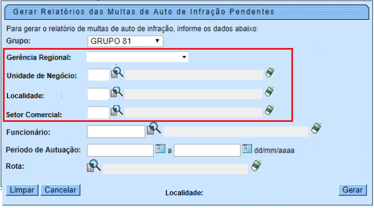The width and height of the screenshot is (374, 208).
Task: Open search lookup for Unidade de Negócio
Action: click(x=117, y=73)
